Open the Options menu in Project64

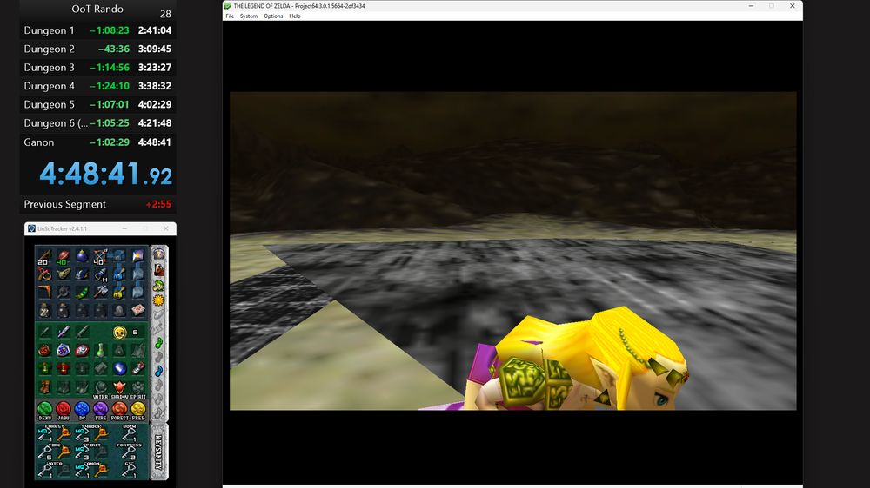pos(273,16)
